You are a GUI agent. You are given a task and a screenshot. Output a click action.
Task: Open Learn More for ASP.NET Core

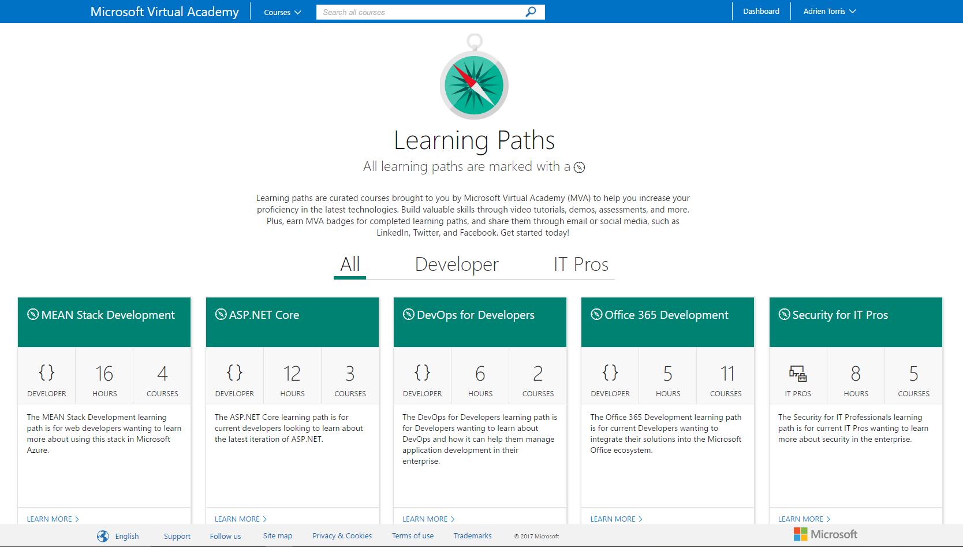coord(240,519)
